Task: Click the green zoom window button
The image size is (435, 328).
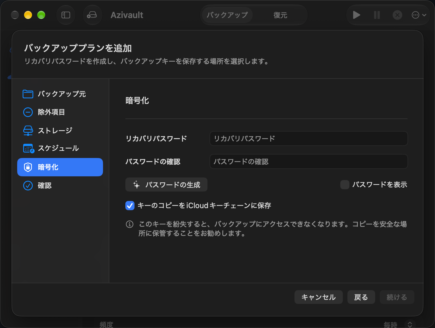Action: pos(41,15)
